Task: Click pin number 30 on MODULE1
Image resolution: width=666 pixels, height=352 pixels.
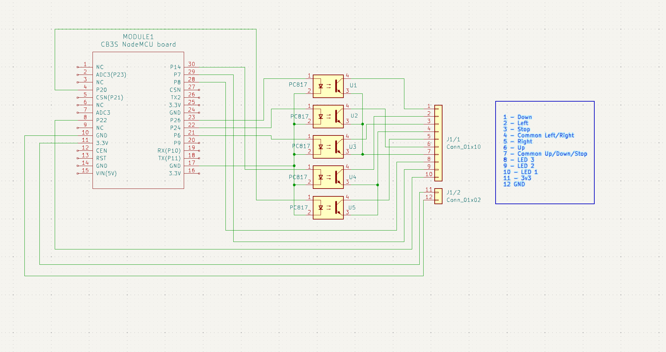Action: click(192, 64)
